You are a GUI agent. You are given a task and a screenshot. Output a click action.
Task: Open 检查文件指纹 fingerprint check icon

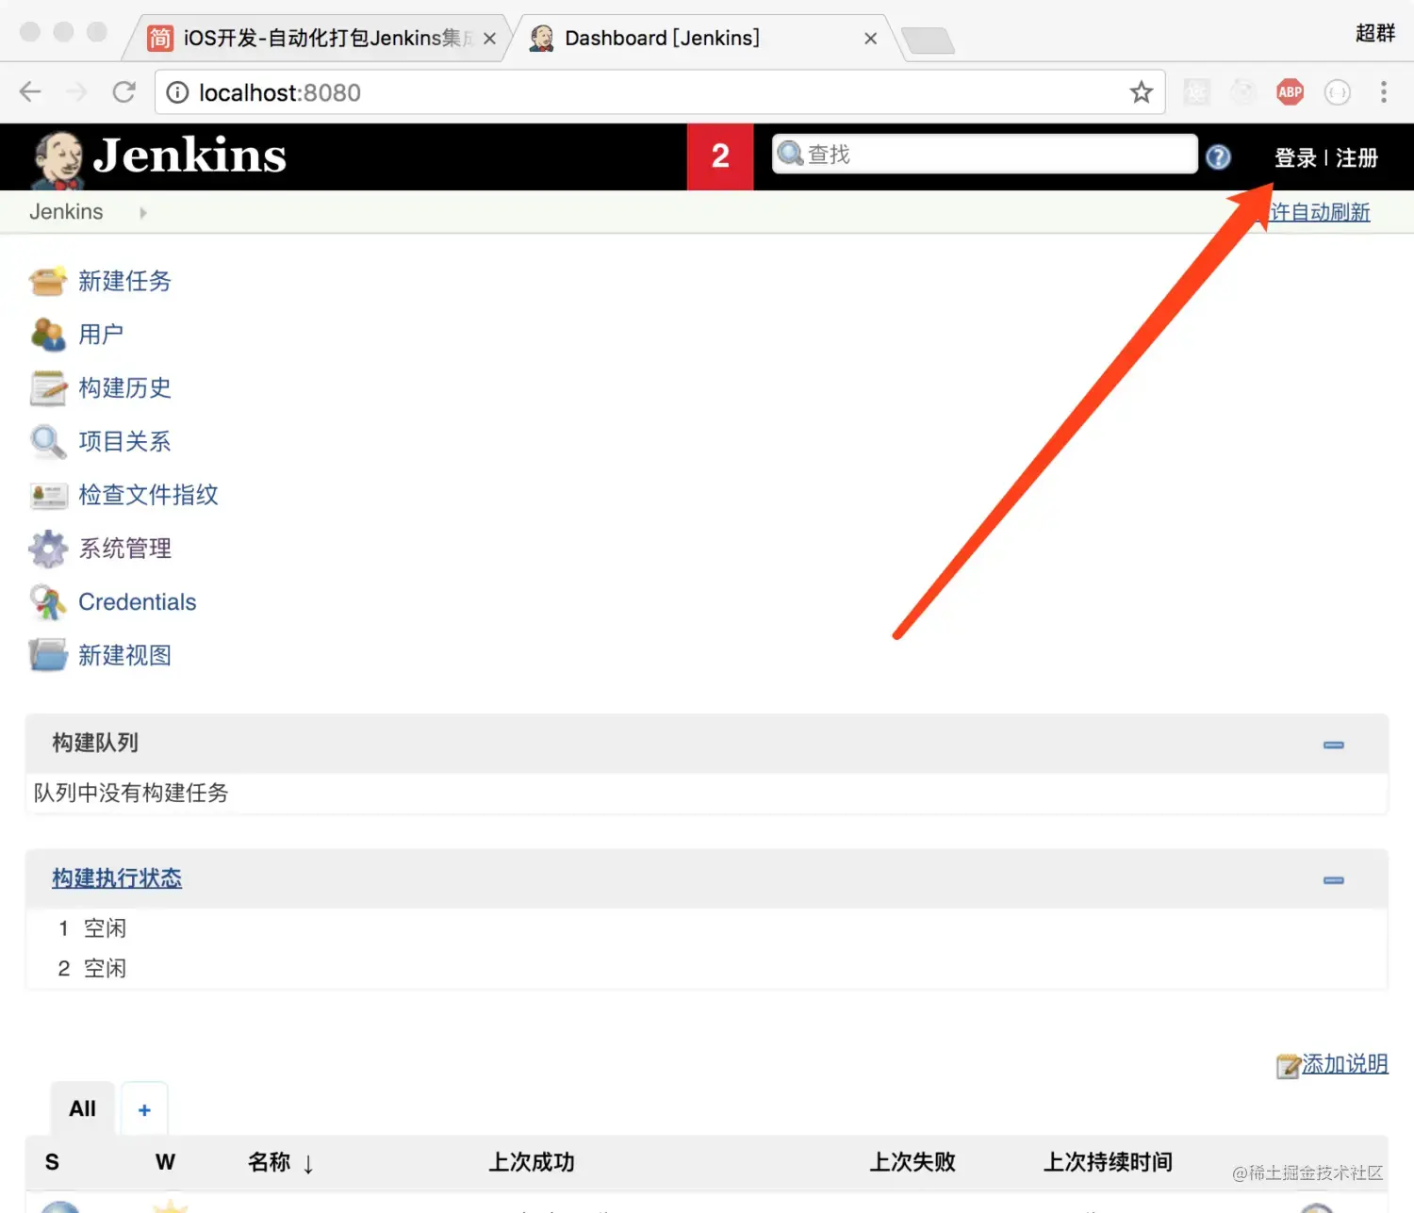click(48, 495)
